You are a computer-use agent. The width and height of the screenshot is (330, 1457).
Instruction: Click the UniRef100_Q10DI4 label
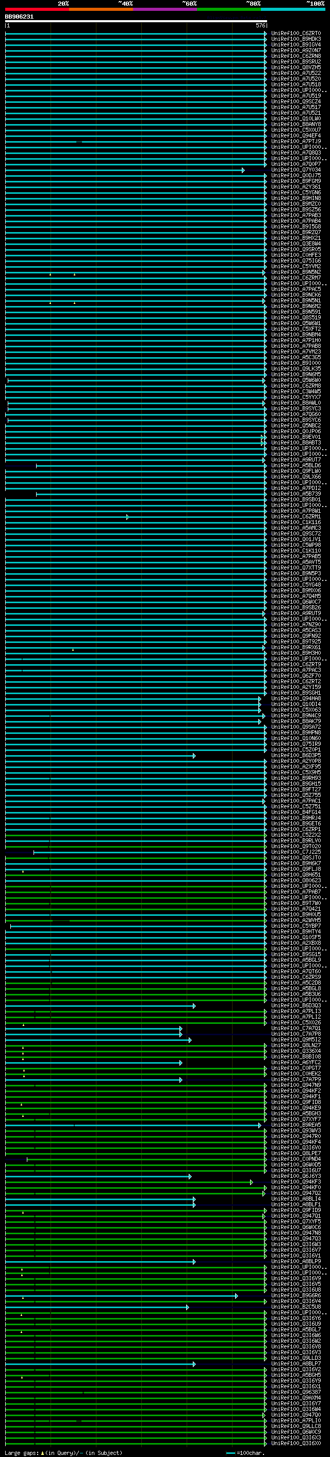pos(296,704)
